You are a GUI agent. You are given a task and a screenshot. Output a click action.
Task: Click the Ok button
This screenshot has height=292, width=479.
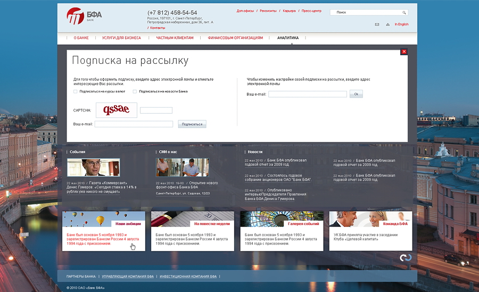pos(356,94)
